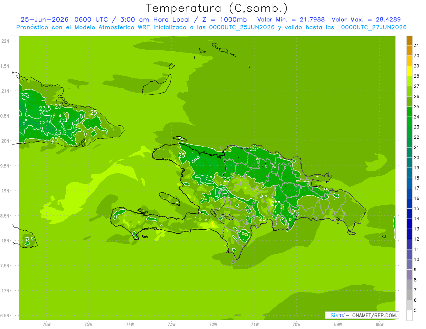Click the latitude label "17N"
Viewport: 426px width, 329px height.
[x=6, y=291]
